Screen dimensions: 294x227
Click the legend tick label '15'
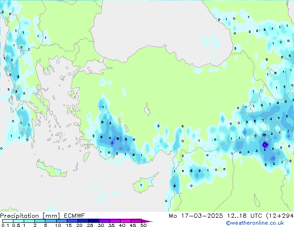(x=69, y=225)
